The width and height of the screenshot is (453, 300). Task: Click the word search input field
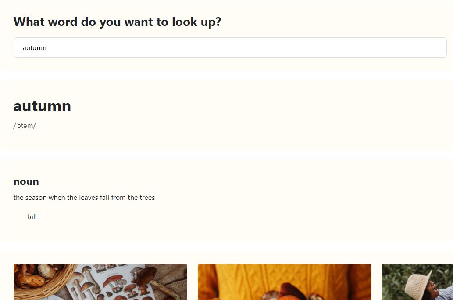[230, 47]
